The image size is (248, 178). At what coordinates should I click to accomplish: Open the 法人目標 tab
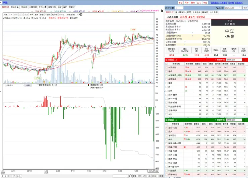[213, 12]
